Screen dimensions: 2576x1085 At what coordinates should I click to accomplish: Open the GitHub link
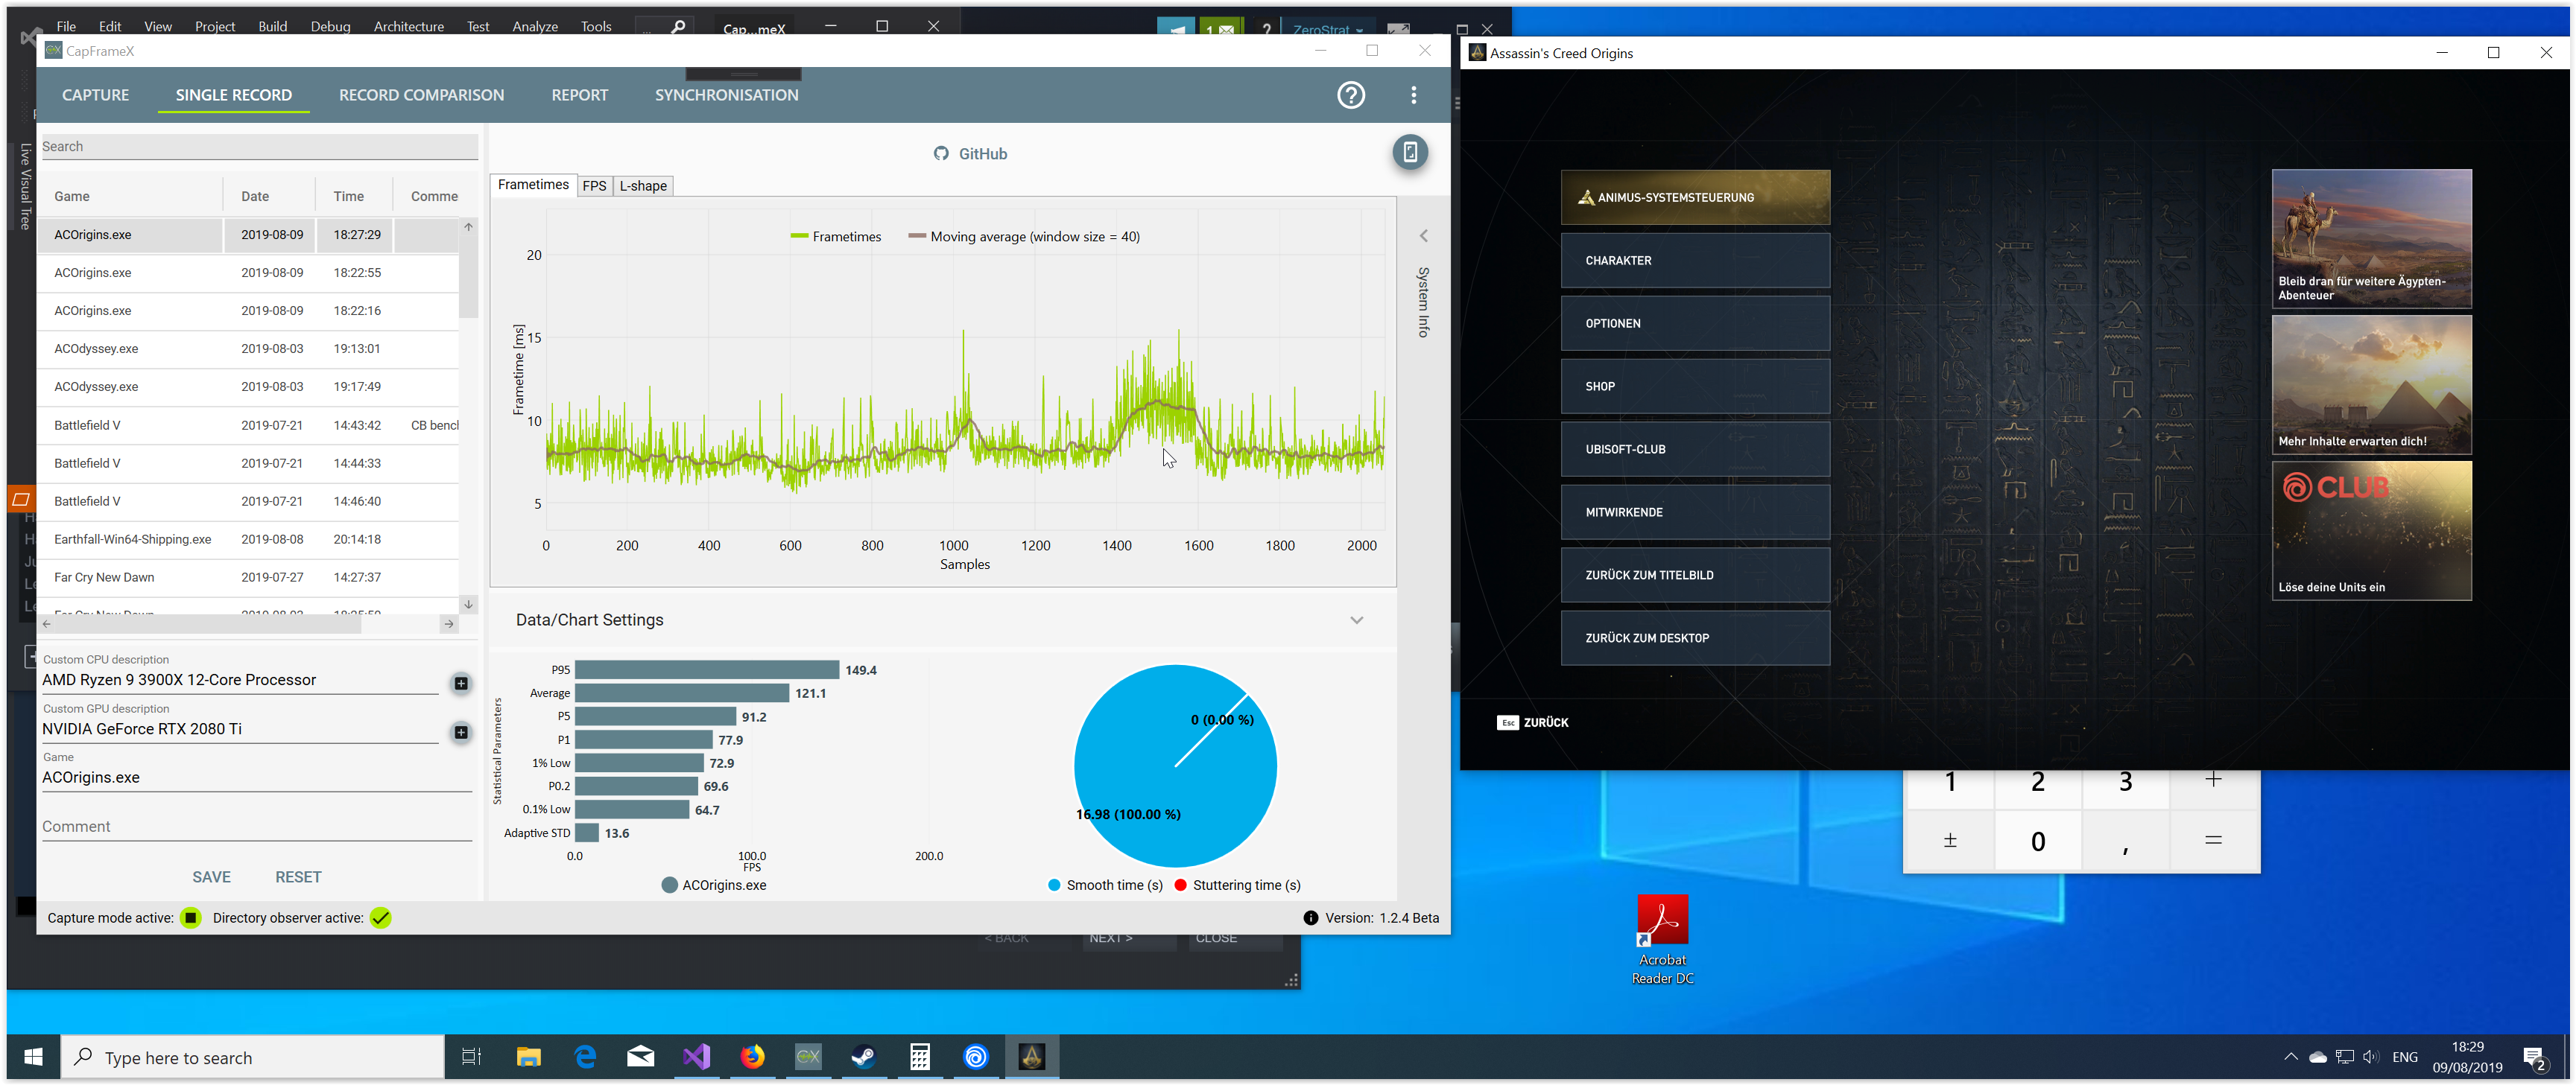(x=970, y=154)
